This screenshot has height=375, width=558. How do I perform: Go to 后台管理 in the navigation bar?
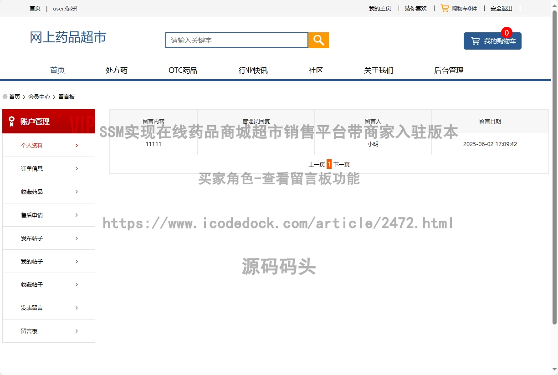click(x=449, y=71)
